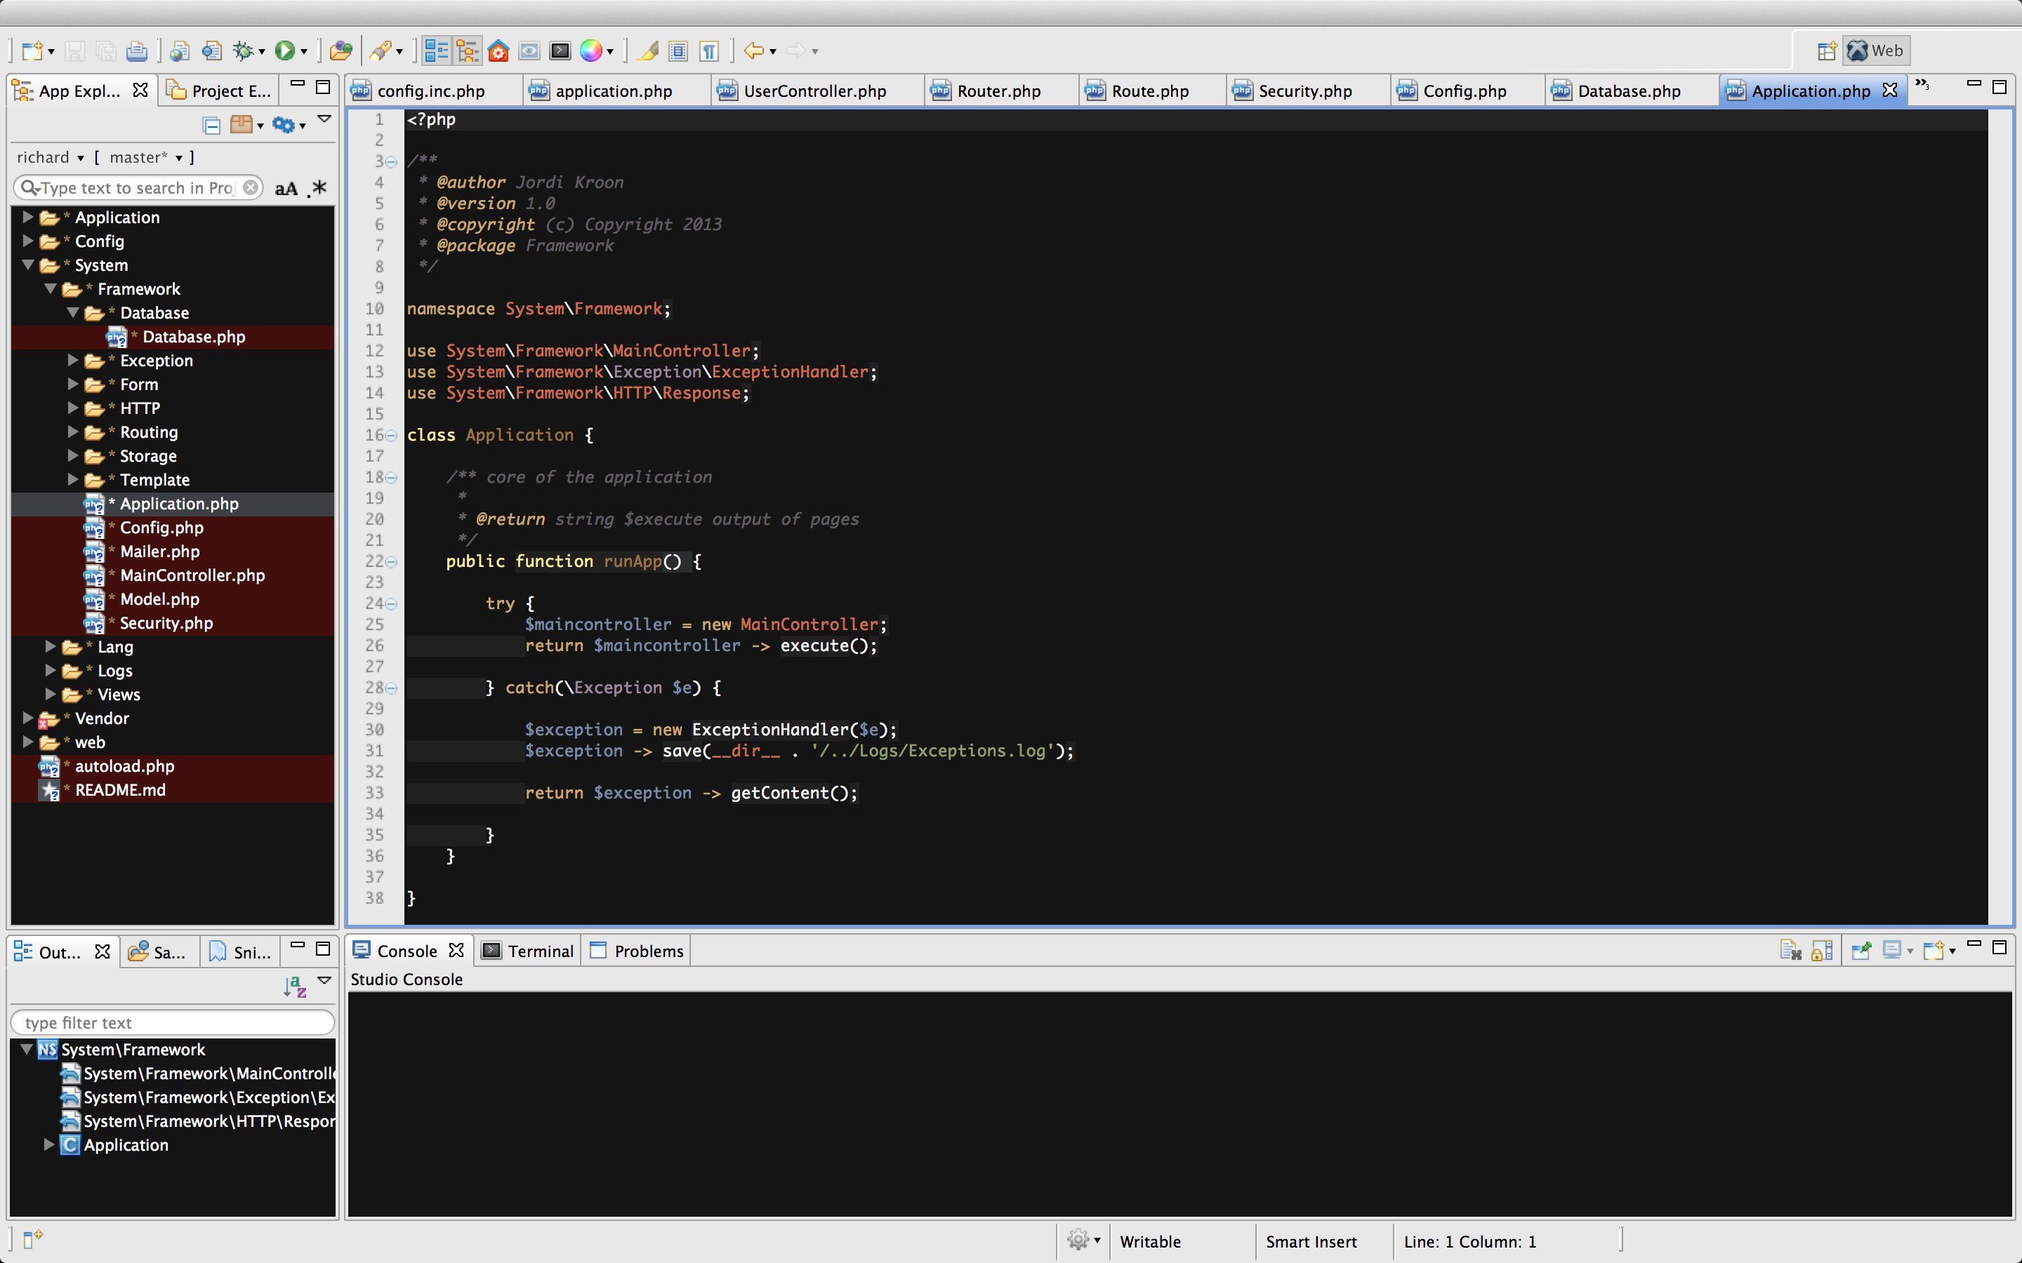Click the Sort alphabetically icon in Outline
Screen dimensions: 2022x1263
(294, 987)
